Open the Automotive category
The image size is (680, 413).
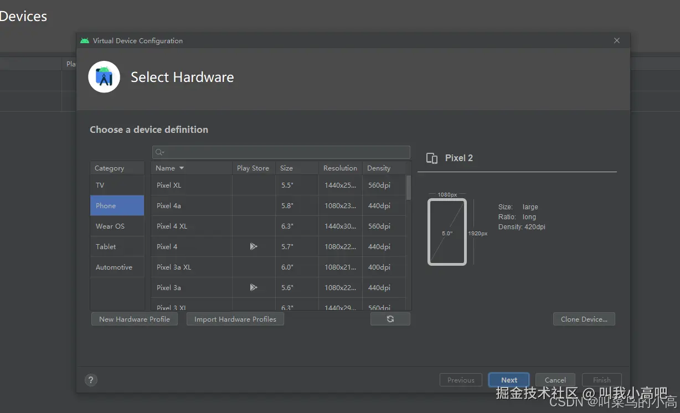click(x=117, y=267)
